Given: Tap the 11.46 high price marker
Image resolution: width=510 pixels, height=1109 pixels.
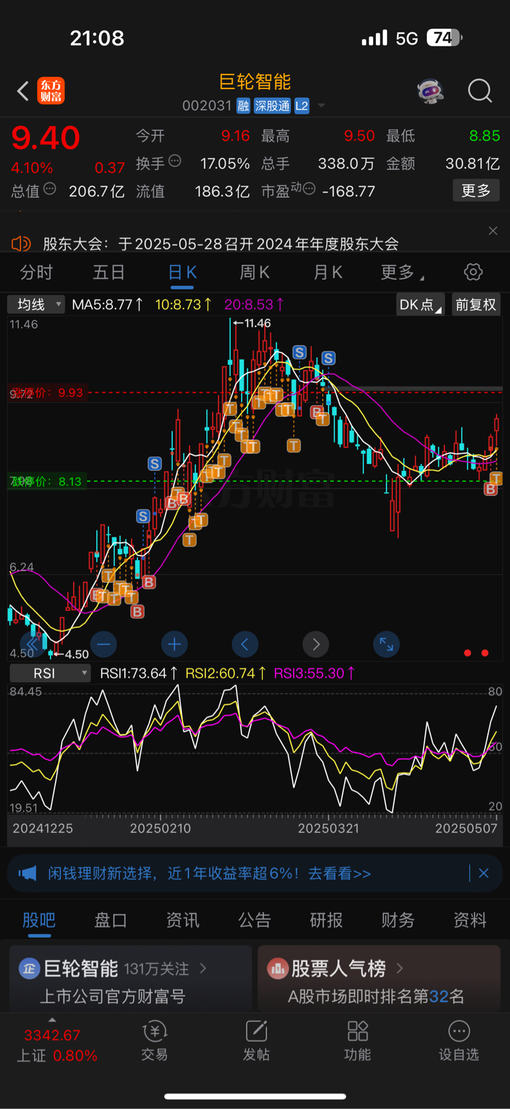Looking at the screenshot, I should coord(253,323).
